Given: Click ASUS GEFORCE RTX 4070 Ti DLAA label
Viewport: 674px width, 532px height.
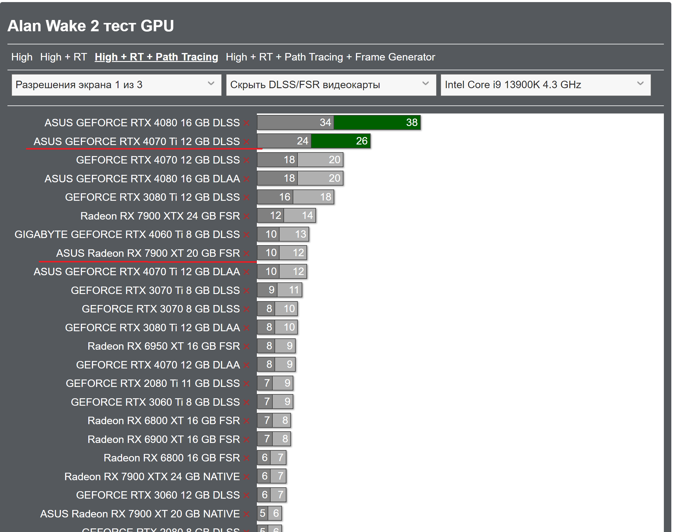Looking at the screenshot, I should [x=137, y=272].
